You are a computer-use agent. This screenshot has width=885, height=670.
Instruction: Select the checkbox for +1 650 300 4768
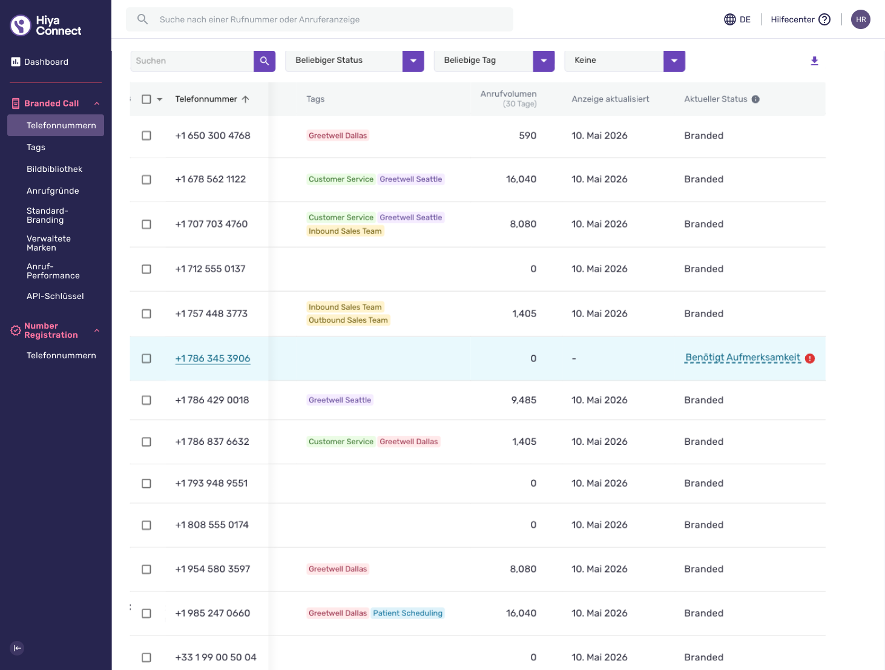click(x=146, y=136)
